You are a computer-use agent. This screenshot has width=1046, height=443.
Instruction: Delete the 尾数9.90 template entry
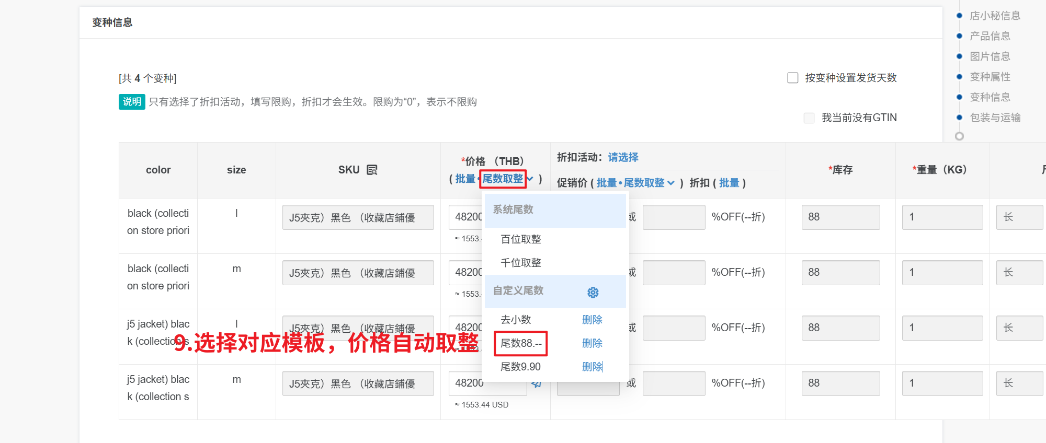tap(592, 367)
